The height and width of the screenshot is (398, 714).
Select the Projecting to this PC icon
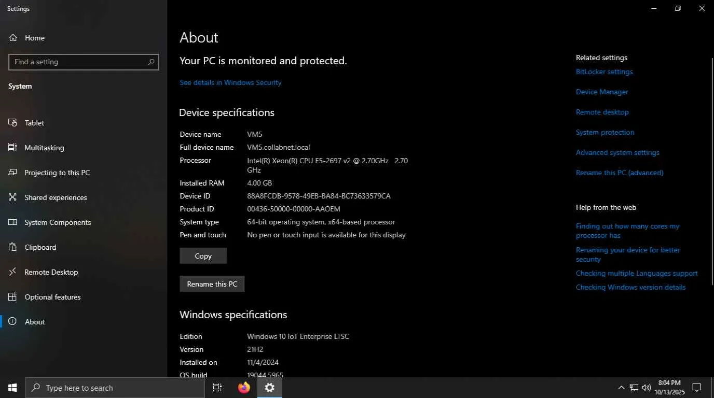[13, 173]
